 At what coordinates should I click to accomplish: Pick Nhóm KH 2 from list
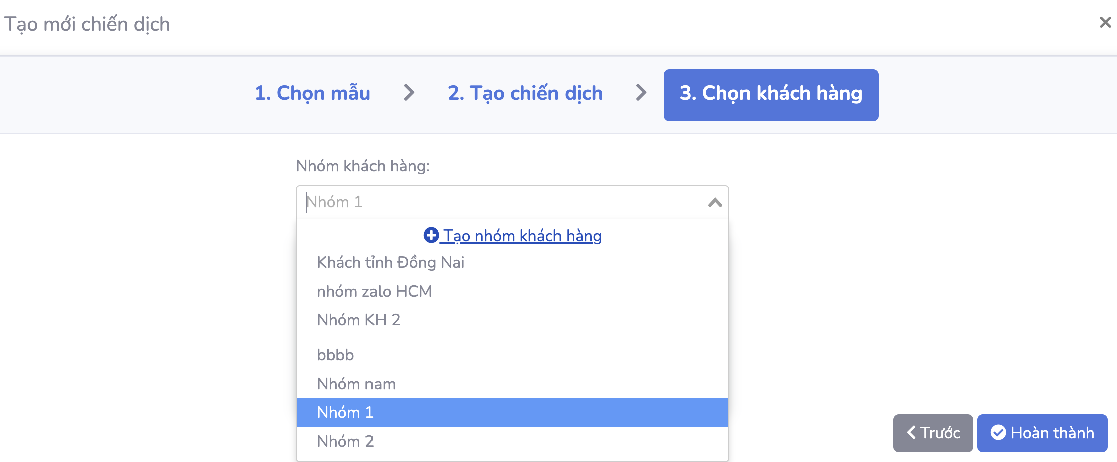point(358,320)
